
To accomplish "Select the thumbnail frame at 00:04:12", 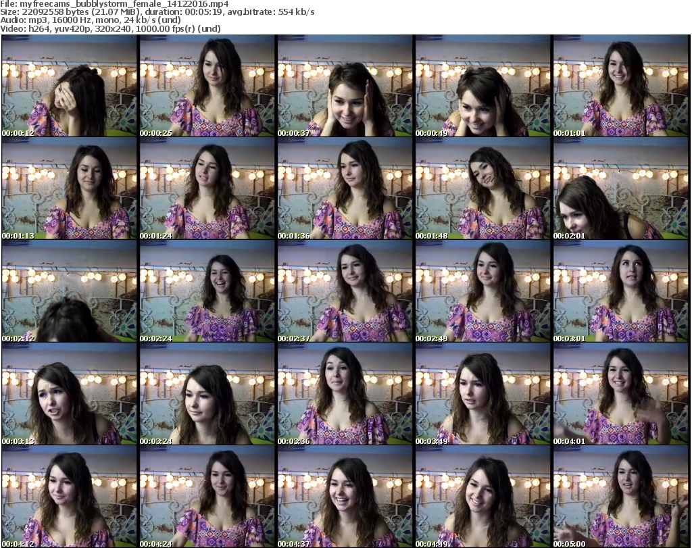I will tap(70, 497).
